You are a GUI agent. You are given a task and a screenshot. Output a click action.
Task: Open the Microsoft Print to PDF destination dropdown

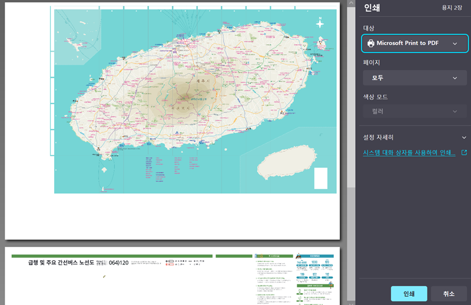tap(414, 43)
